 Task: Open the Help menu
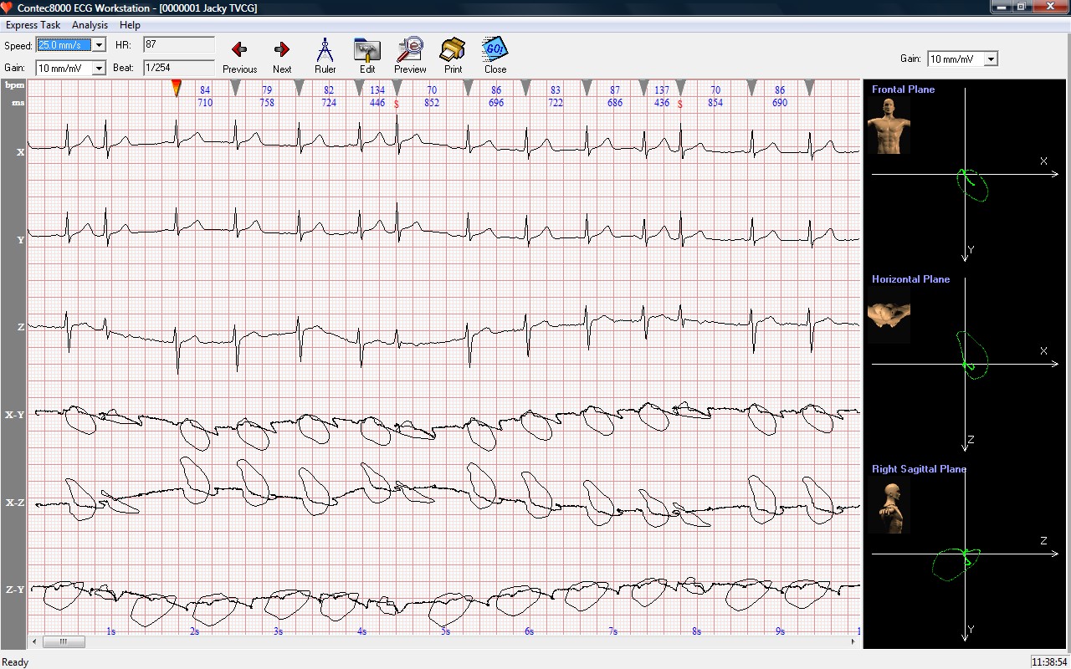(130, 25)
